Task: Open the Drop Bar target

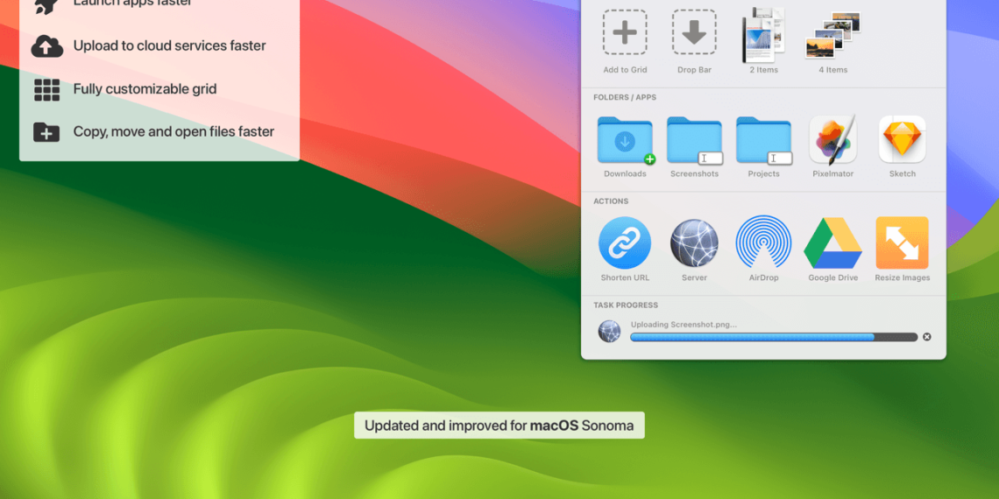Action: click(694, 33)
